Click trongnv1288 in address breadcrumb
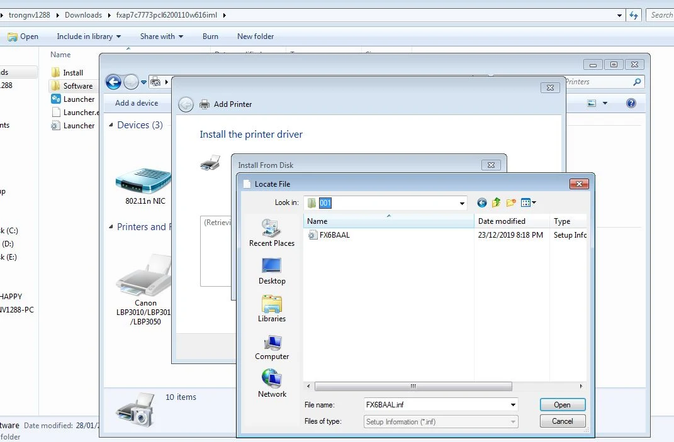The width and height of the screenshot is (674, 442). coord(29,15)
